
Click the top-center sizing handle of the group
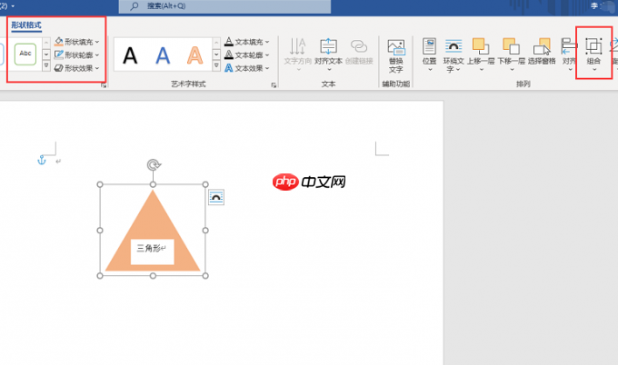click(x=153, y=184)
